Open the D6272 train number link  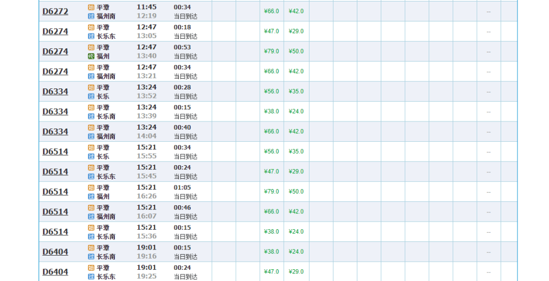(55, 11)
